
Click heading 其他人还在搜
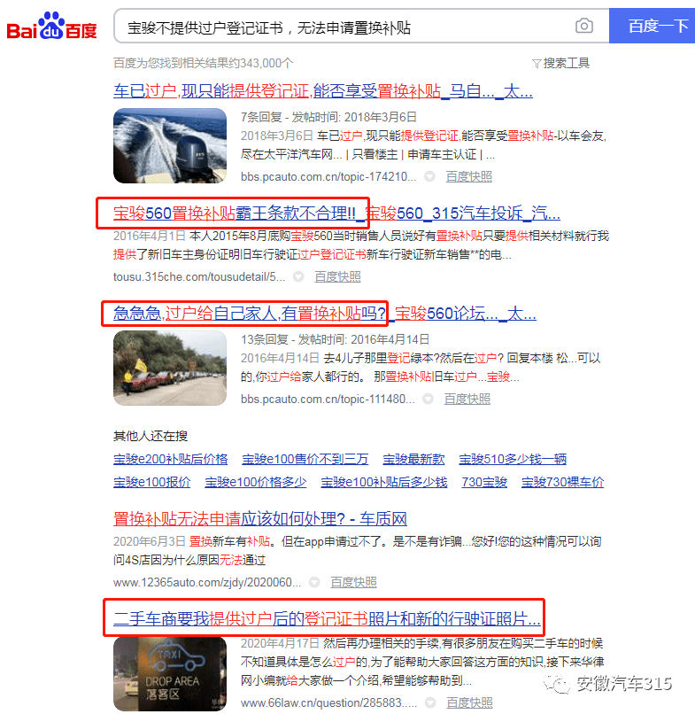151,436
